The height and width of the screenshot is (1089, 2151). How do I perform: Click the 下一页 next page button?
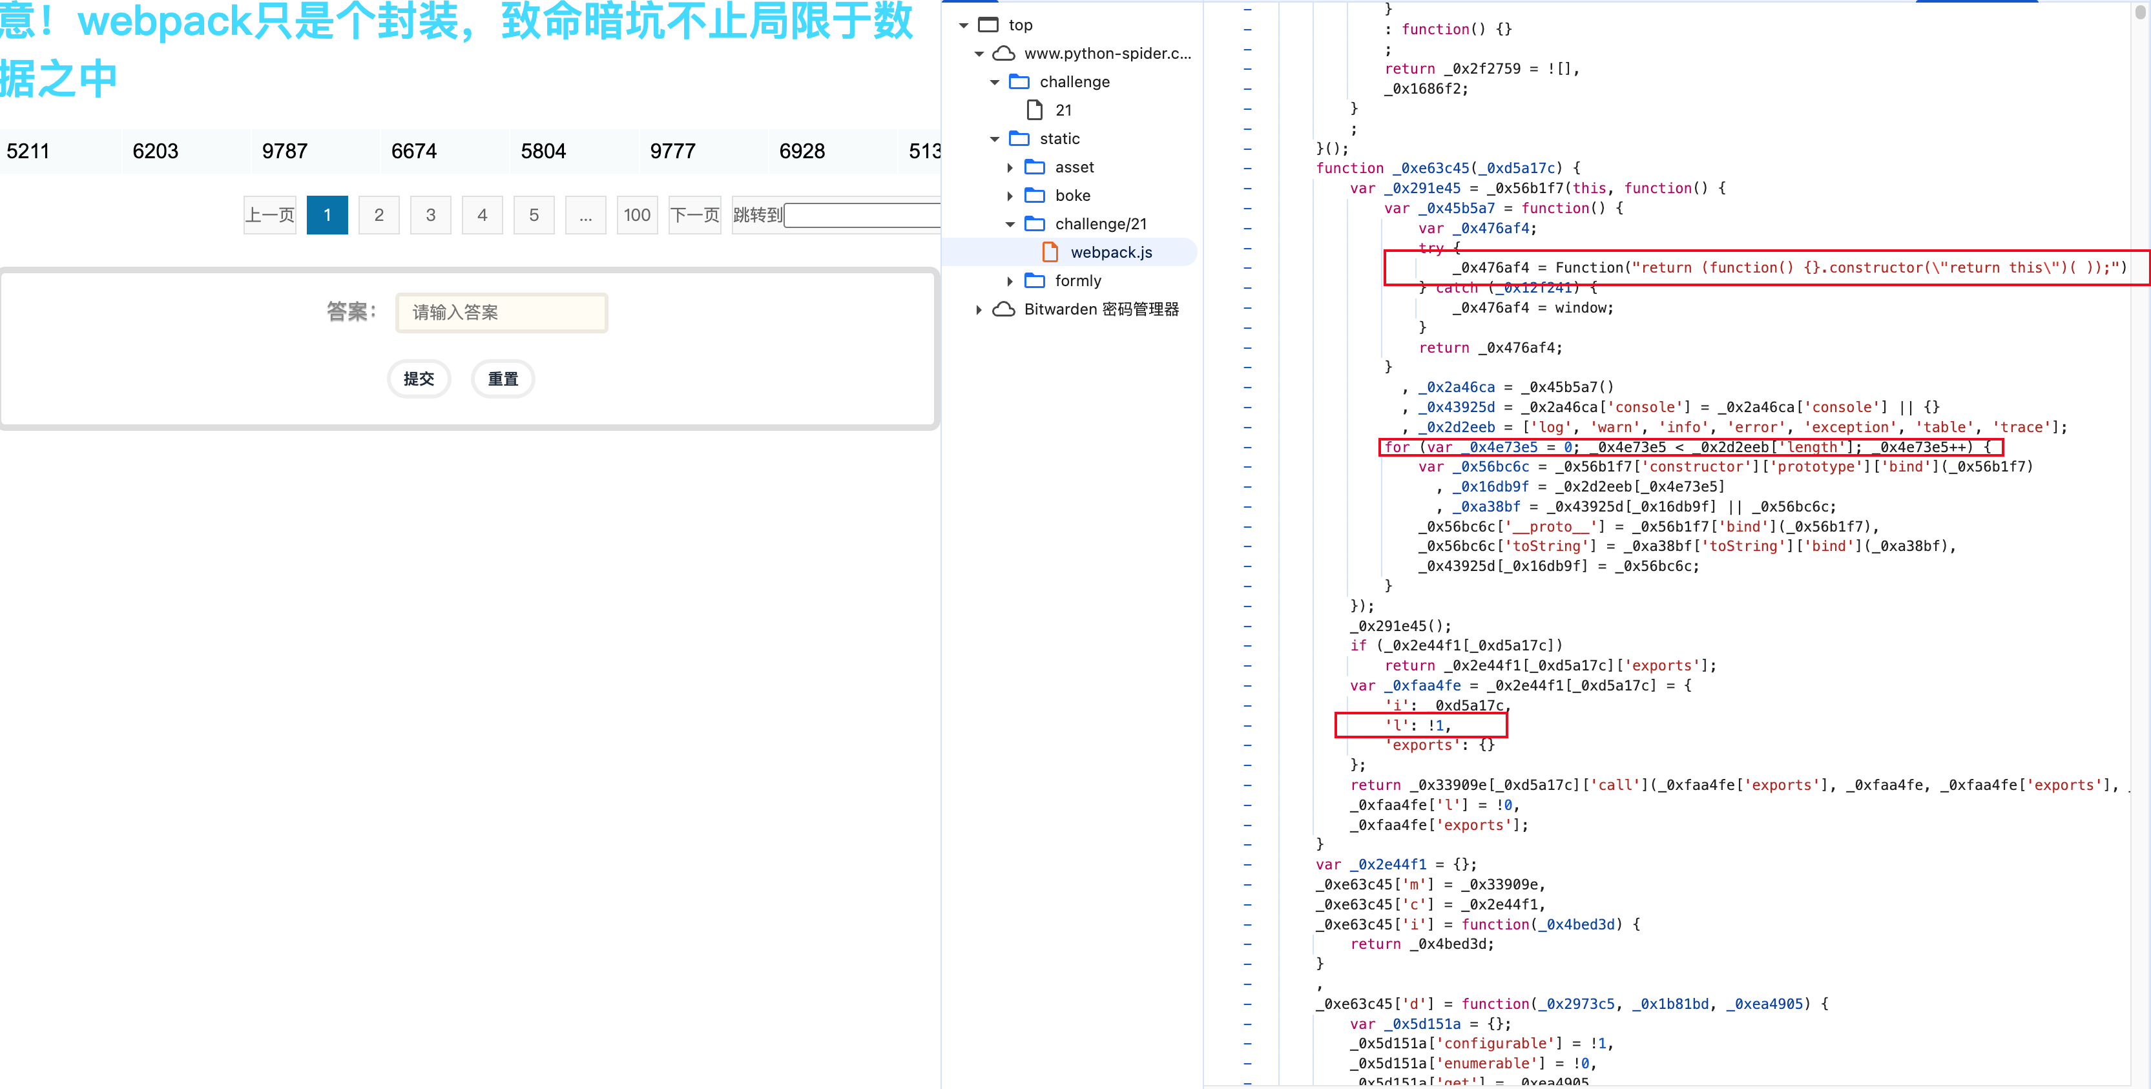(695, 214)
